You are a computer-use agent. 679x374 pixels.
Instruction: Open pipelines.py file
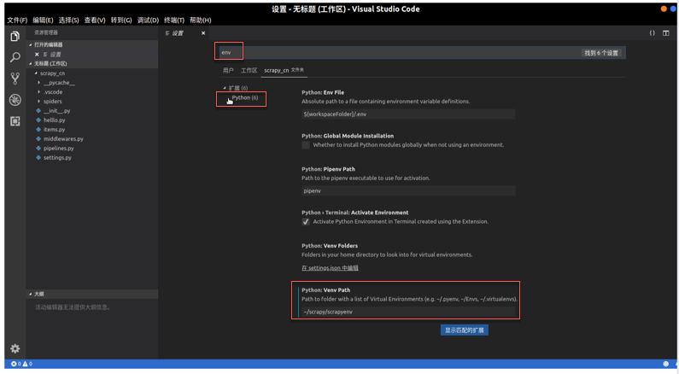tap(58, 148)
